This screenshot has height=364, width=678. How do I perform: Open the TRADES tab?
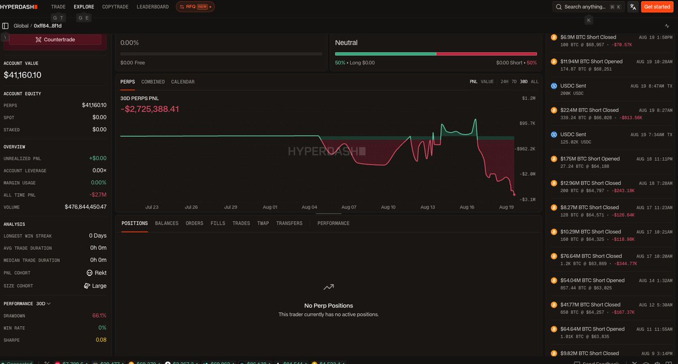click(241, 223)
